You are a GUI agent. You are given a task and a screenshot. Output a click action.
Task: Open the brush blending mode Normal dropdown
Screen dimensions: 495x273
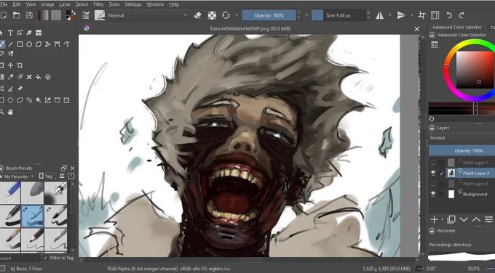[148, 15]
